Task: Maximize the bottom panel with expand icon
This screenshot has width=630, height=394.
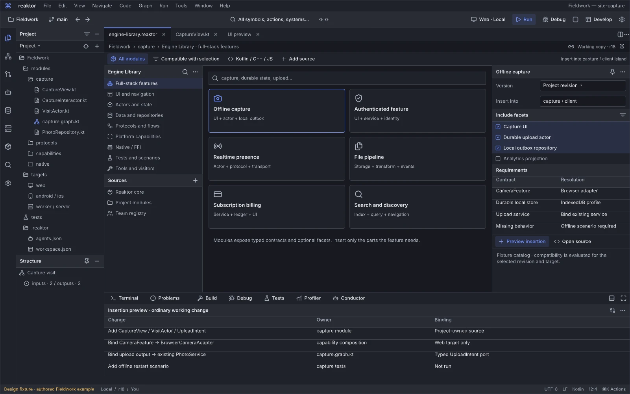Action: coord(623,298)
